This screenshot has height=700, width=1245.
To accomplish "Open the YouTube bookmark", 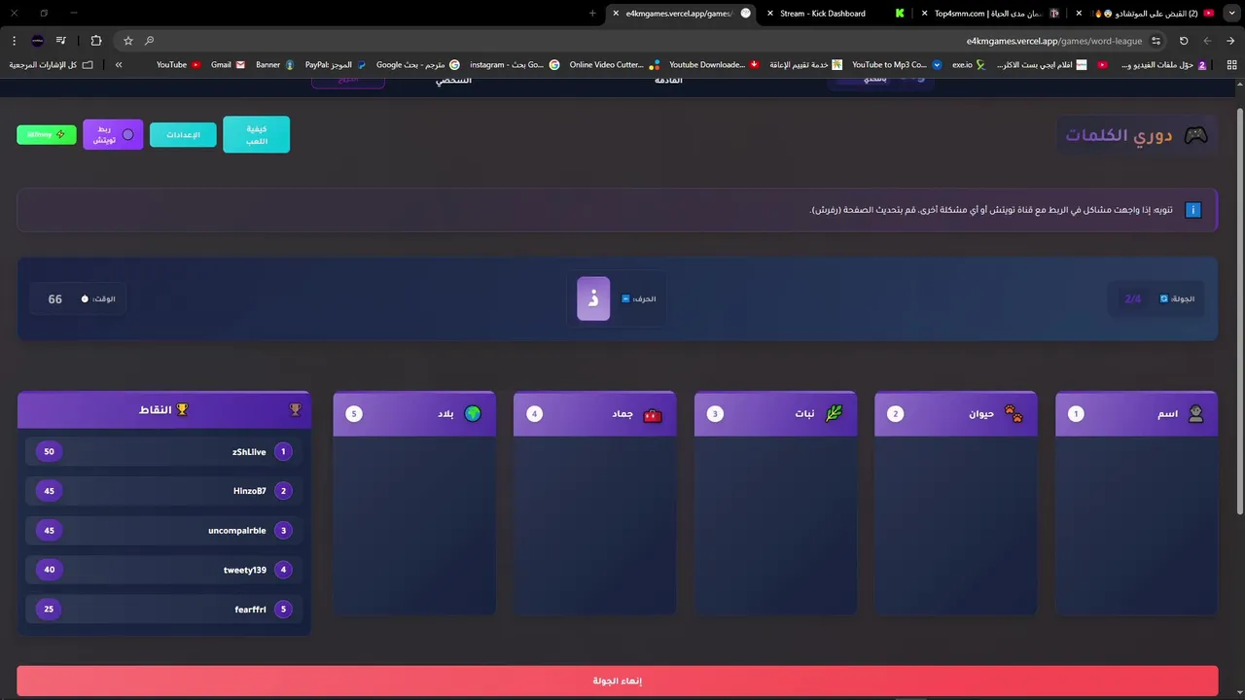I will pos(178,65).
